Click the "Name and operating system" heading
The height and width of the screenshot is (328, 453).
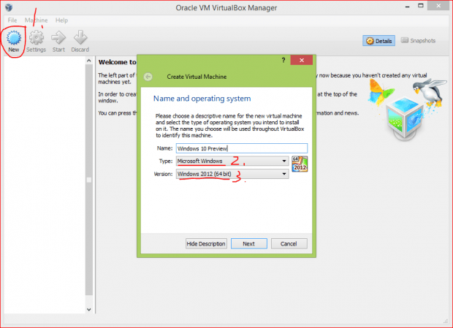202,99
